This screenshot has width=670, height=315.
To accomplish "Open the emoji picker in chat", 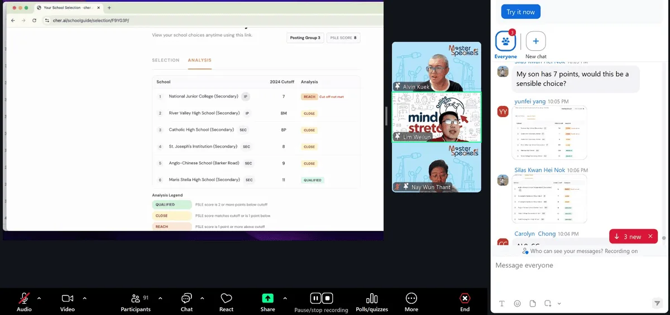I will click(518, 303).
